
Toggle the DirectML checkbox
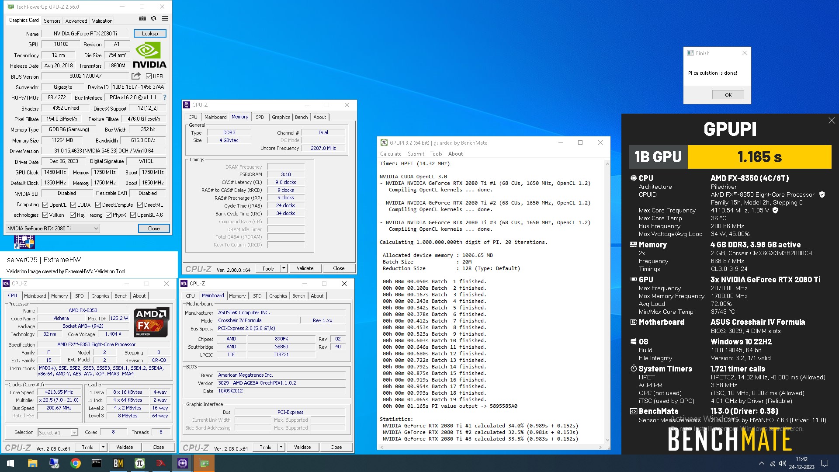140,205
